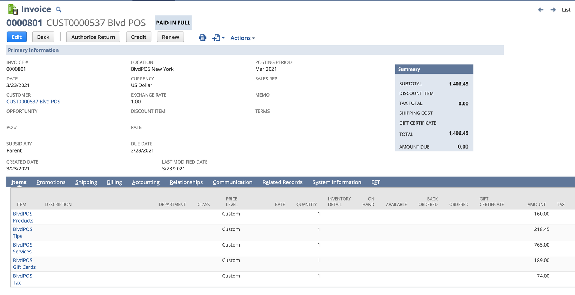Go to next record arrow
The image size is (575, 295).
(x=553, y=10)
